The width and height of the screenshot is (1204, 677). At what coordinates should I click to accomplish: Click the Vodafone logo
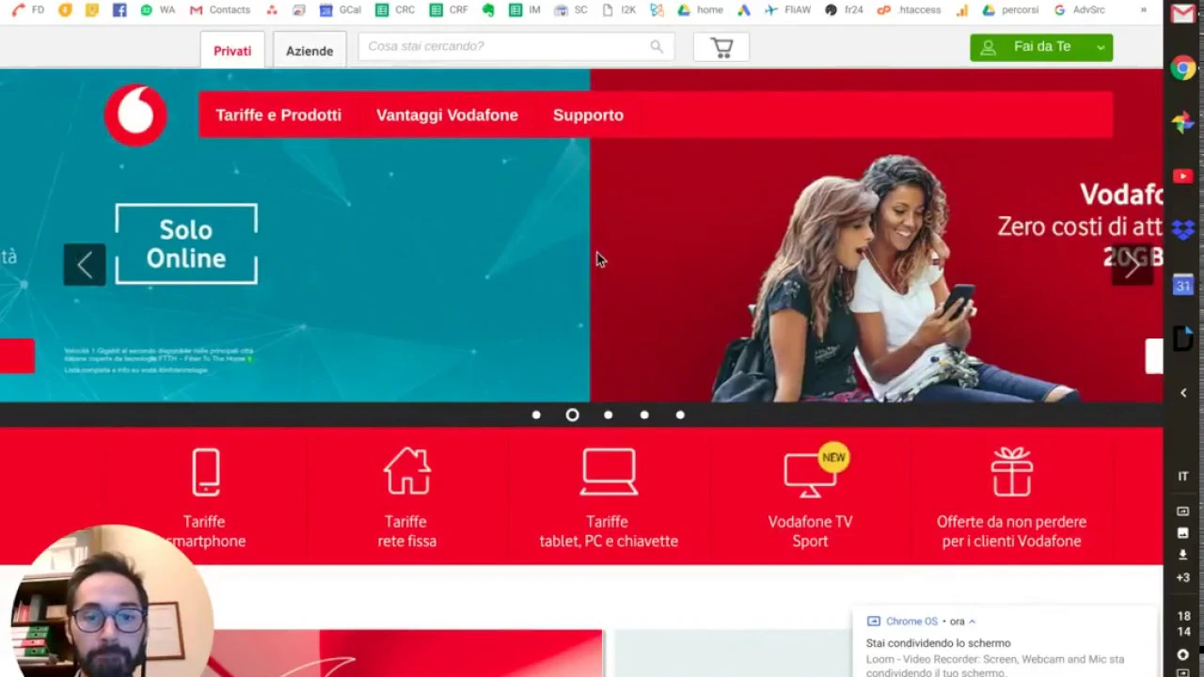[x=135, y=115]
